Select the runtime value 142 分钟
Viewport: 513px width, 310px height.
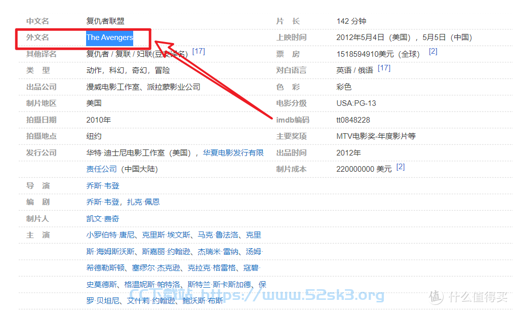pos(351,21)
